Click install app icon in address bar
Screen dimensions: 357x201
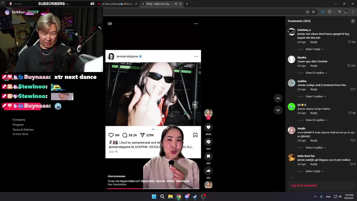307,12
